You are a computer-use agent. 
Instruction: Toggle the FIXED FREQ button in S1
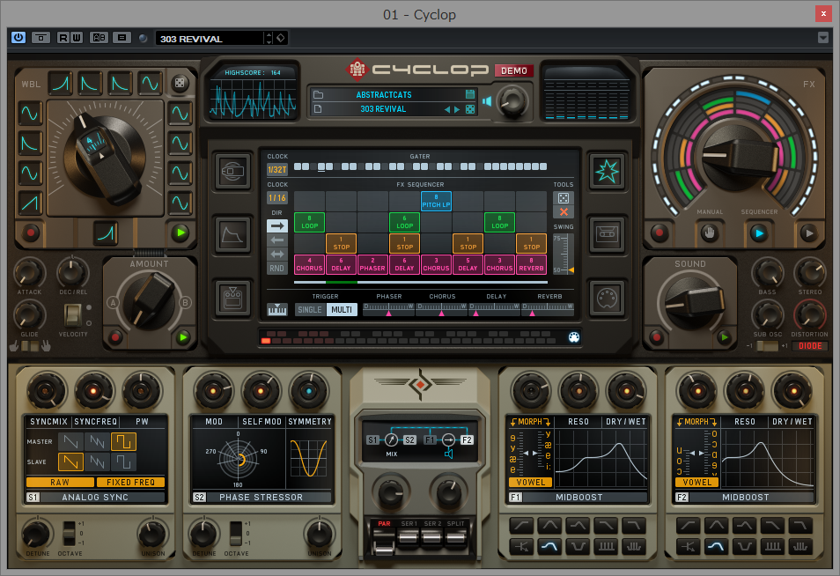(x=130, y=483)
